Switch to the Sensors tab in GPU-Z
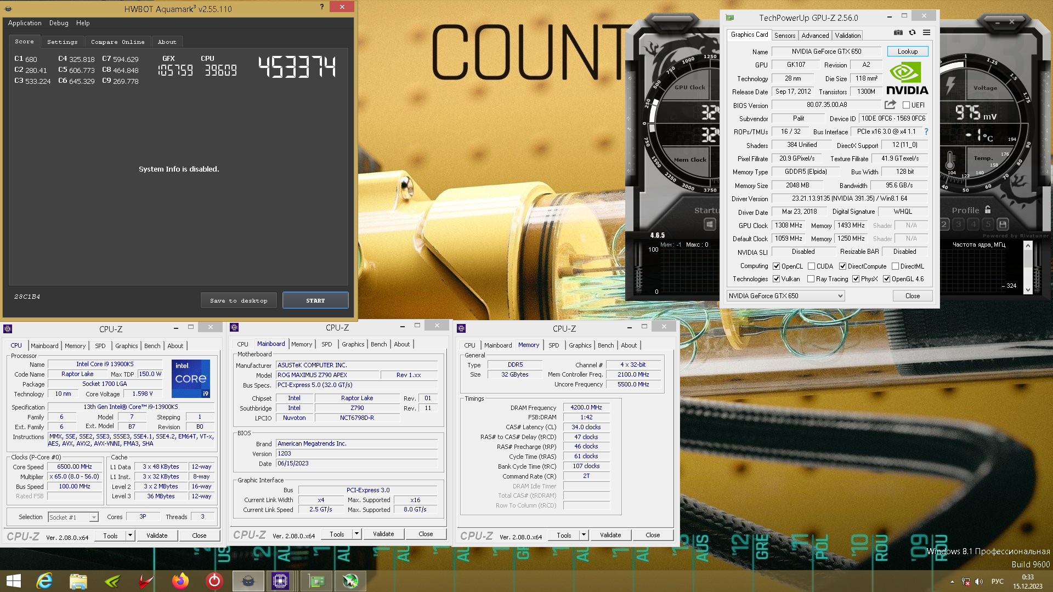The width and height of the screenshot is (1053, 592). click(x=785, y=35)
